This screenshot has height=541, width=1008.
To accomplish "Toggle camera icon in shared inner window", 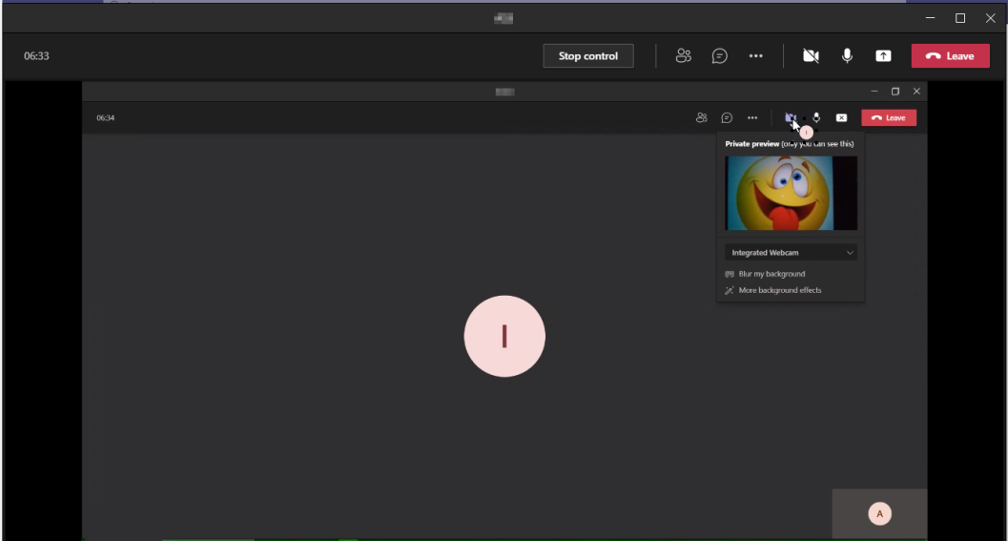I will (790, 117).
